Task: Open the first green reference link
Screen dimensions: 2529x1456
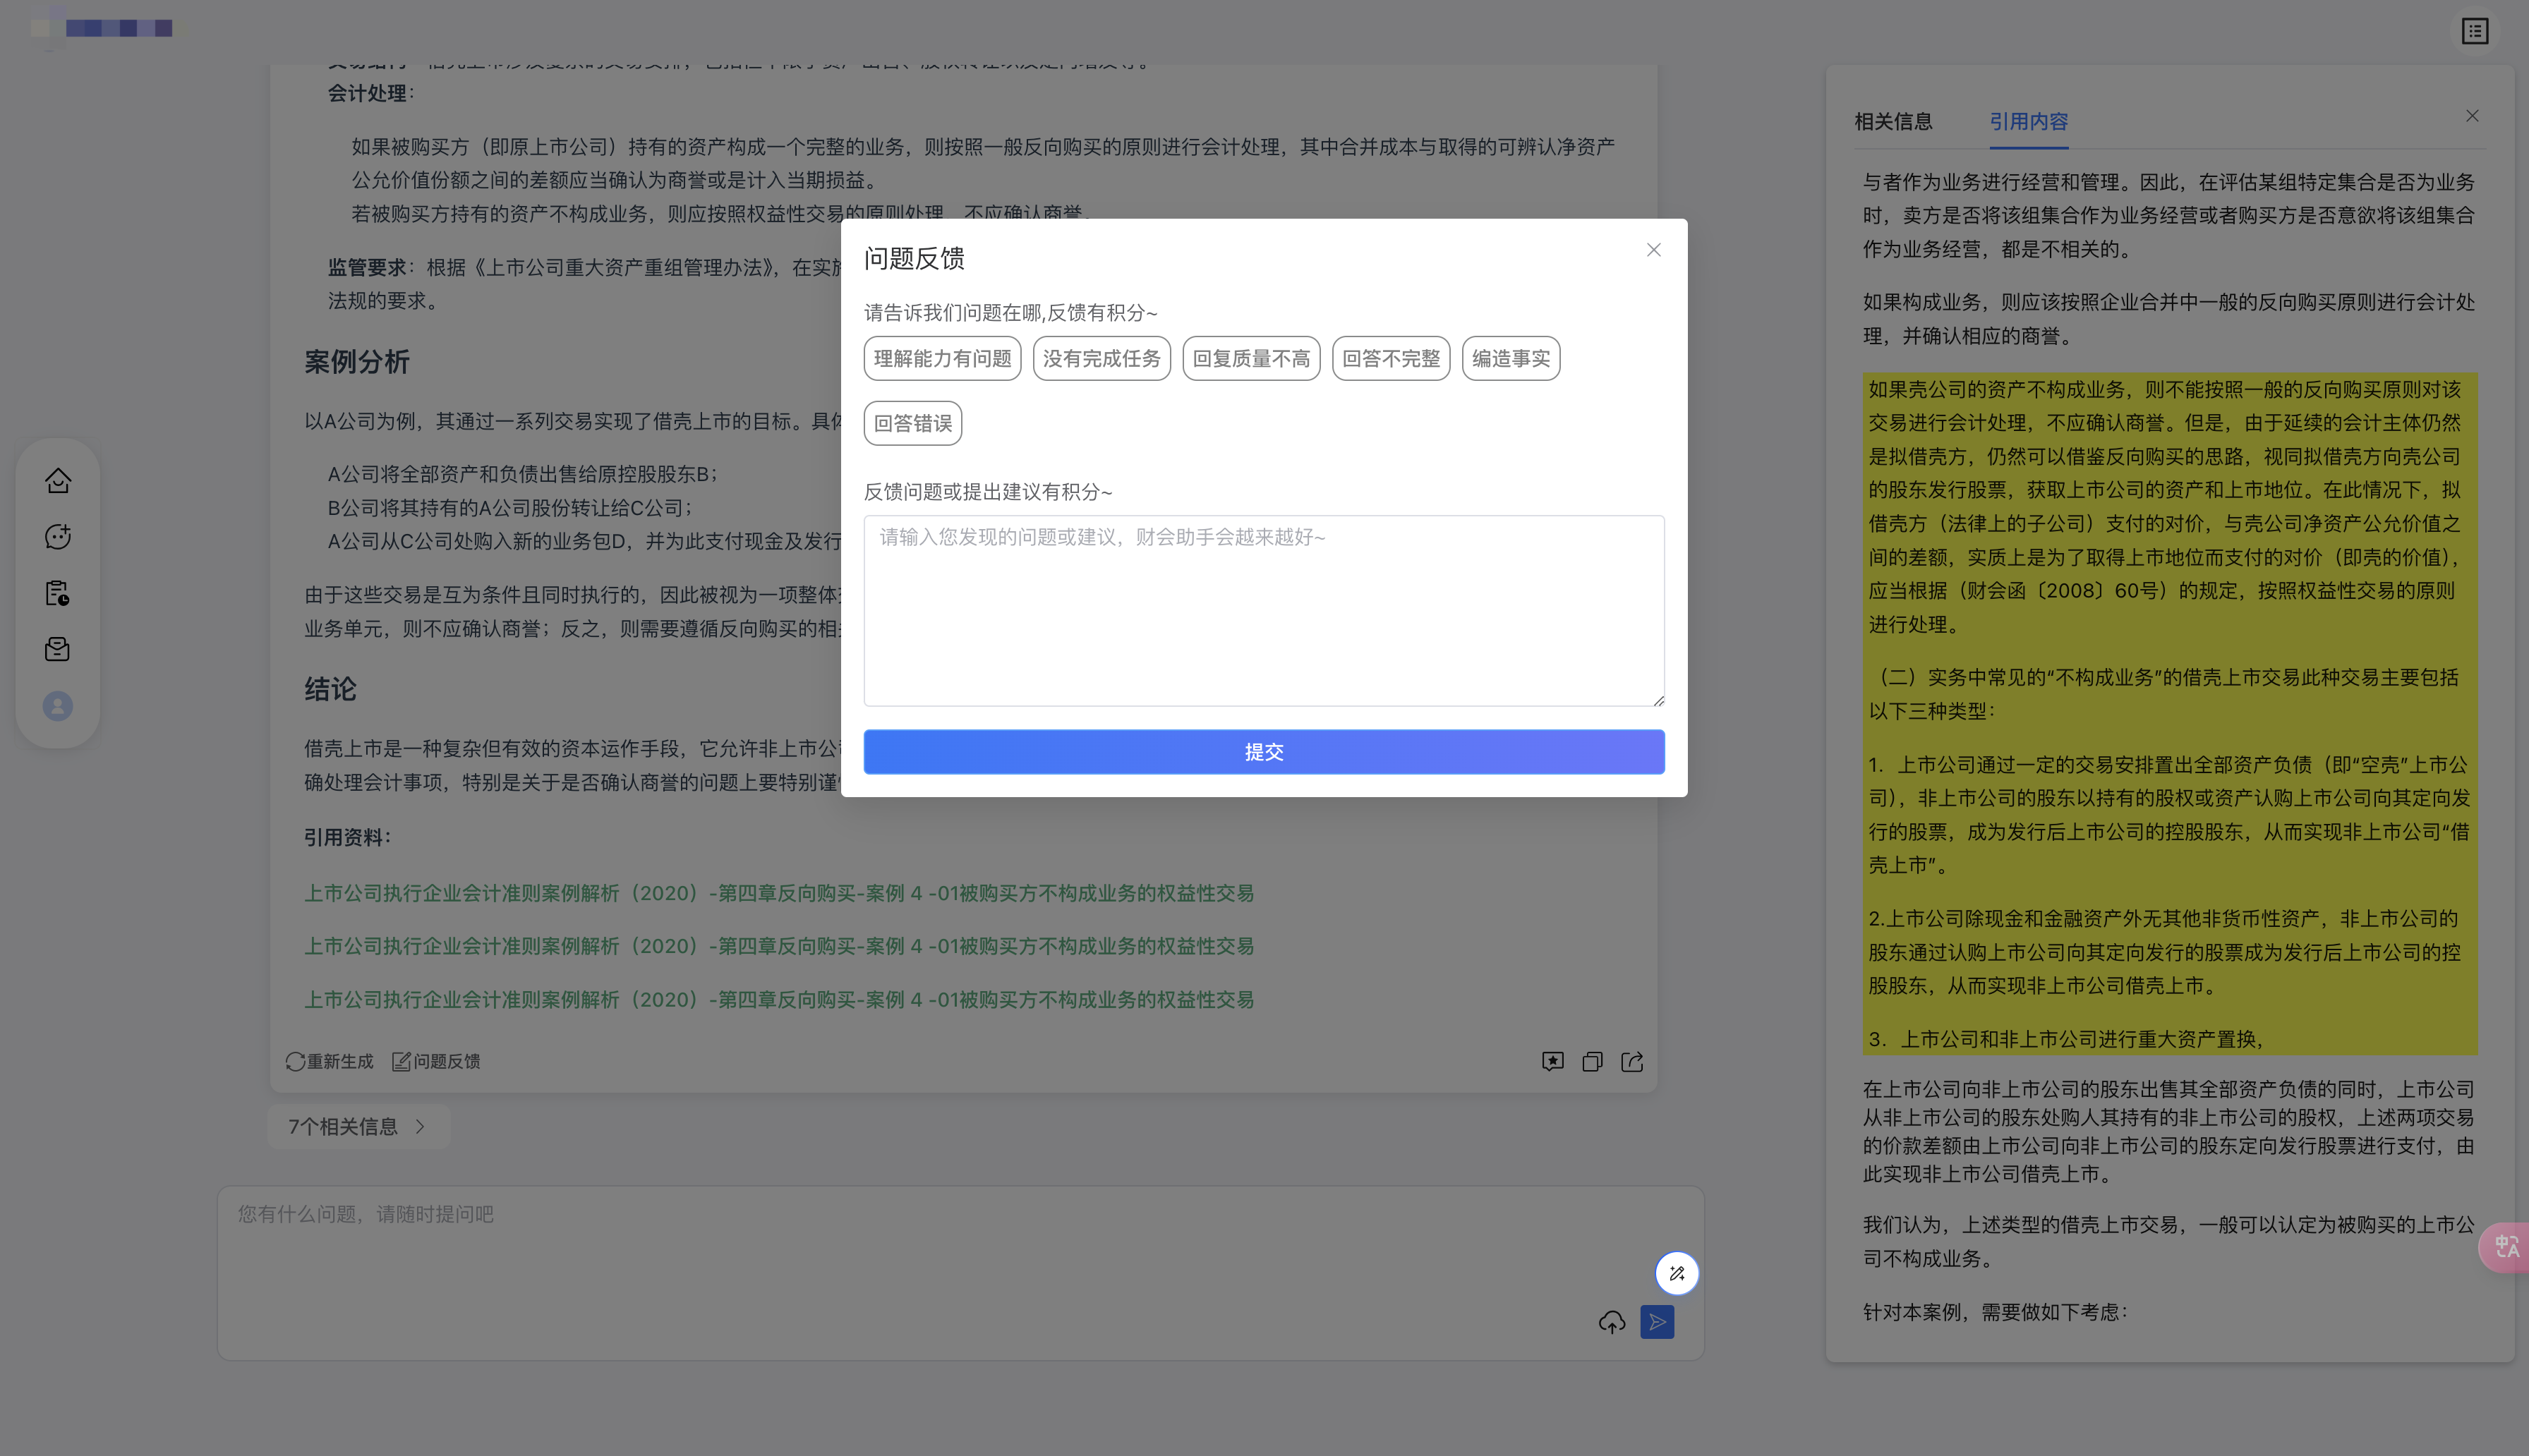Action: (778, 893)
